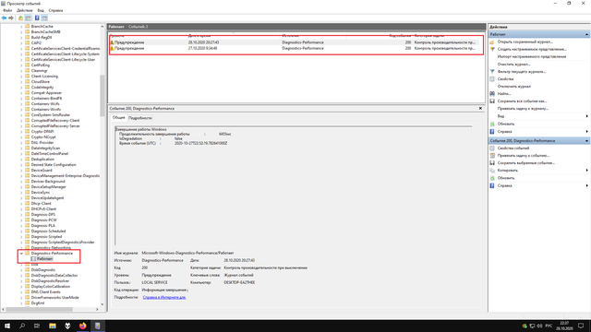This screenshot has width=591, height=332.
Task: Select the DNS Client Events tree item
Action: click(x=45, y=292)
